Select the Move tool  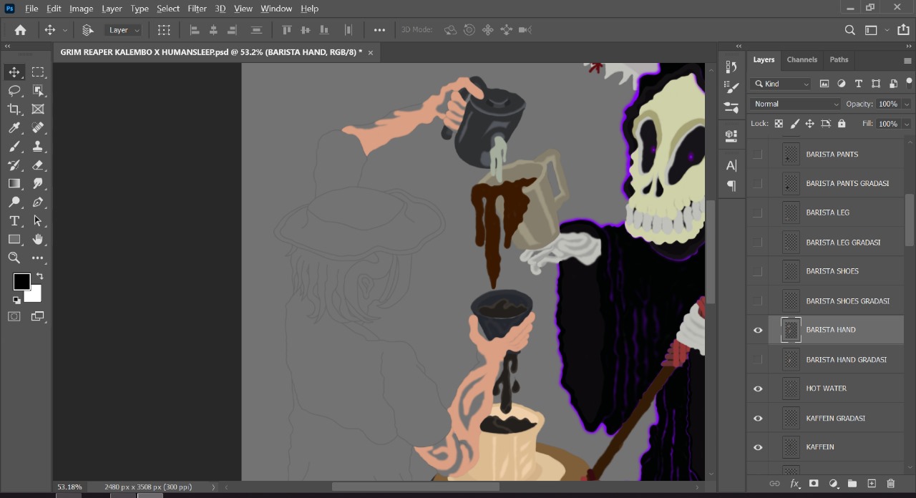(14, 72)
